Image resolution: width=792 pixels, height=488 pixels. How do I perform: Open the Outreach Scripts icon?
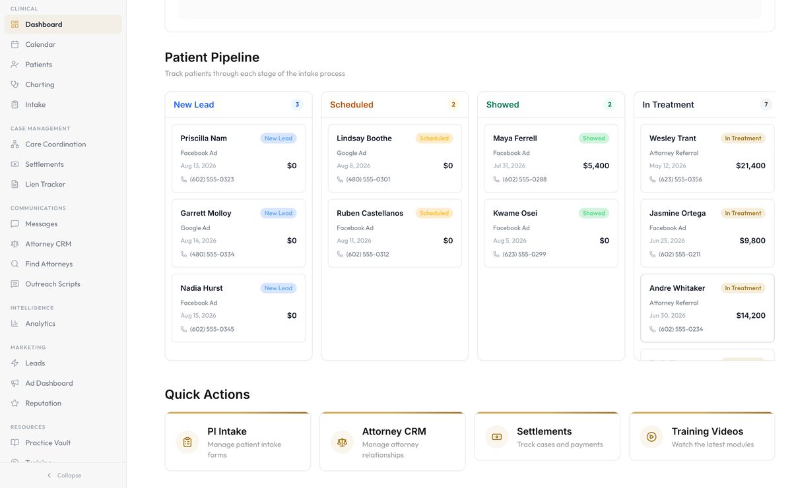(15, 284)
